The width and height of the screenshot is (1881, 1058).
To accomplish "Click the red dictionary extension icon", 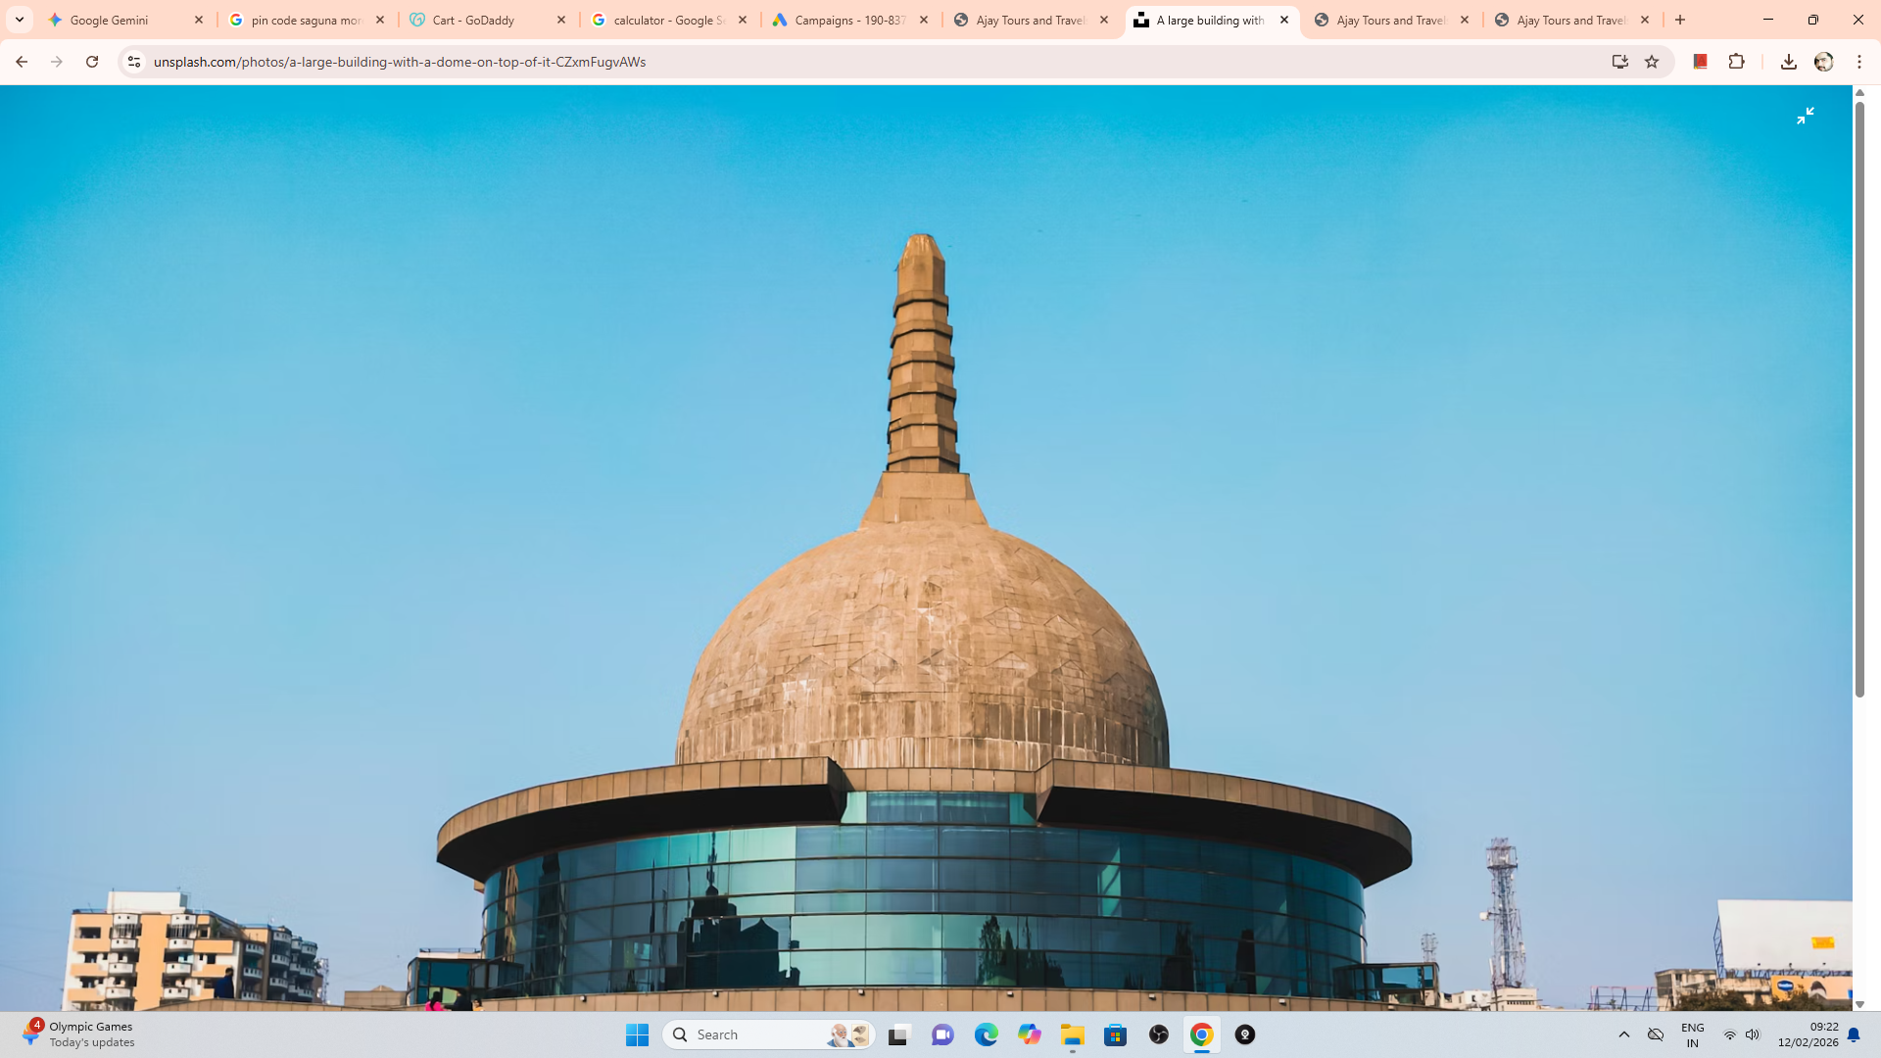I will (x=1701, y=62).
